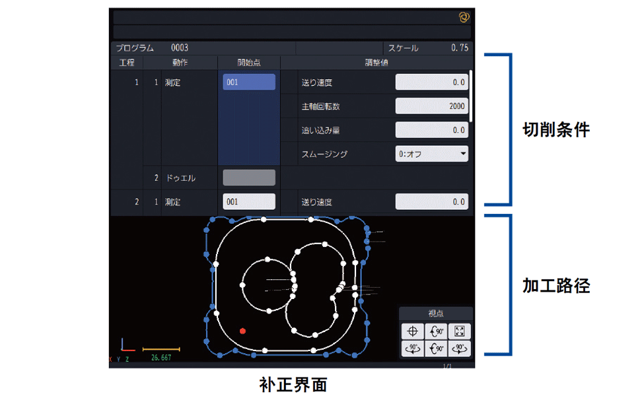Click the center-target view icon
642x400 pixels.
tap(412, 331)
